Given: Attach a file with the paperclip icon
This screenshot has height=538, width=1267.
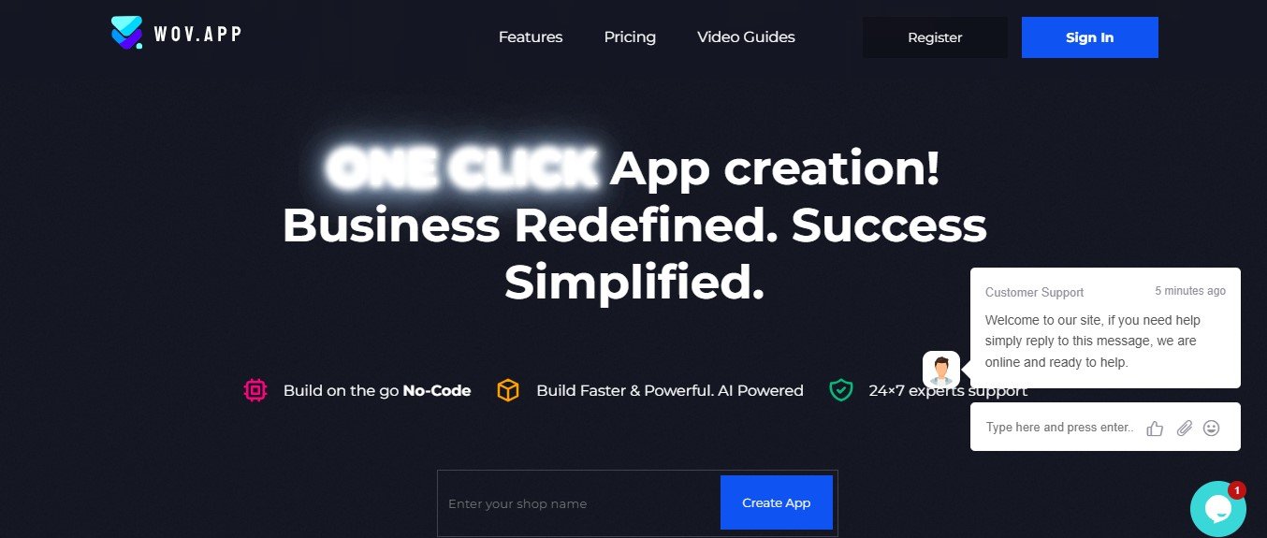Looking at the screenshot, I should point(1184,428).
